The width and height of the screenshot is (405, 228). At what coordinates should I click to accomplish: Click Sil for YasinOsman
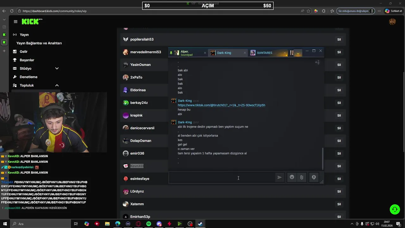[339, 65]
